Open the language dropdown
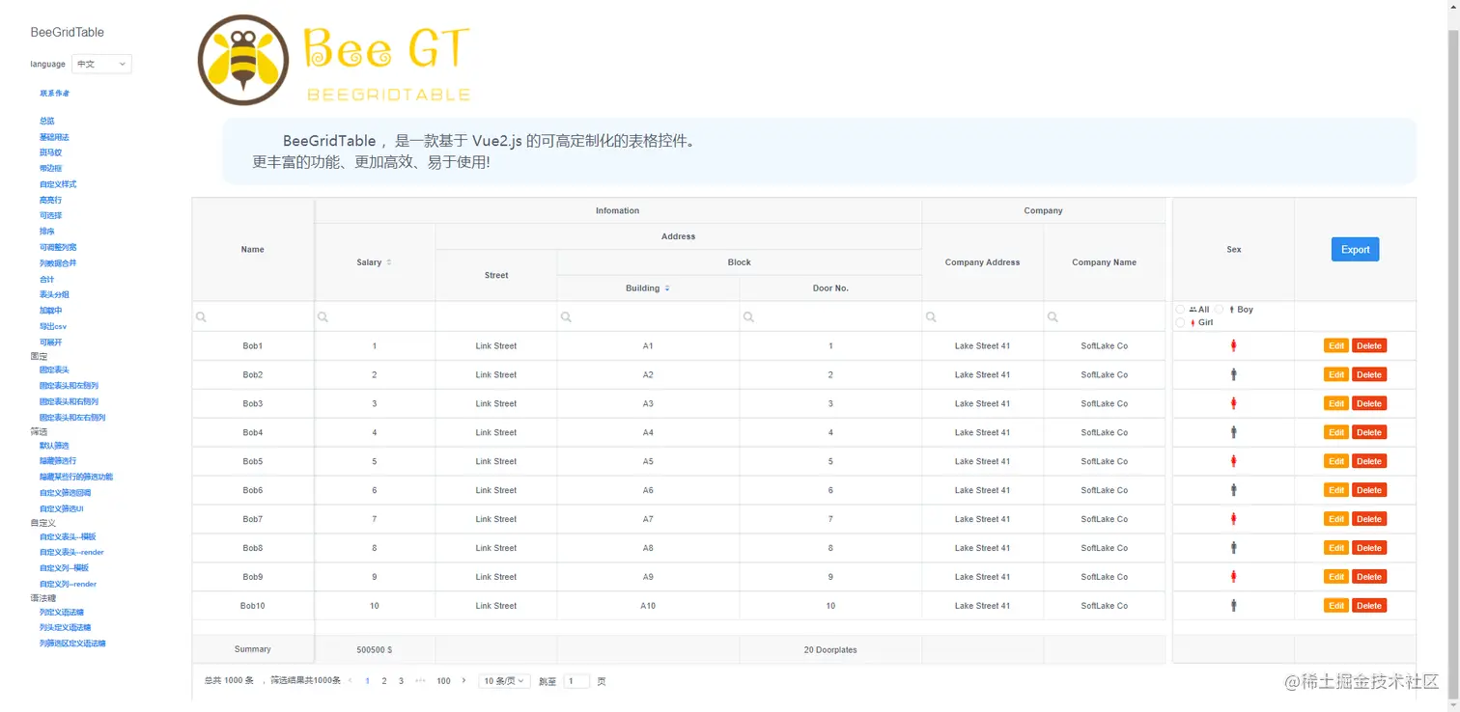Screen dimensions: 1460x712 click(101, 64)
